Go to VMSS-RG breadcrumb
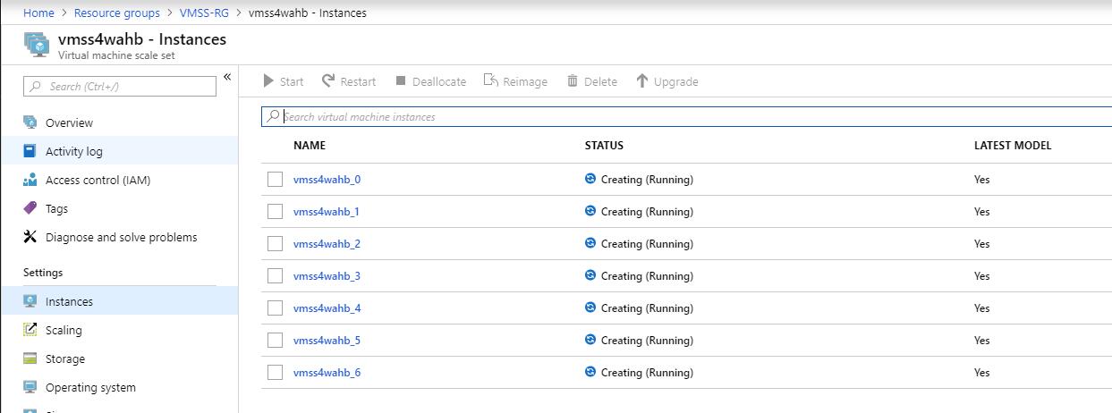This screenshot has height=413, width=1112. 204,13
